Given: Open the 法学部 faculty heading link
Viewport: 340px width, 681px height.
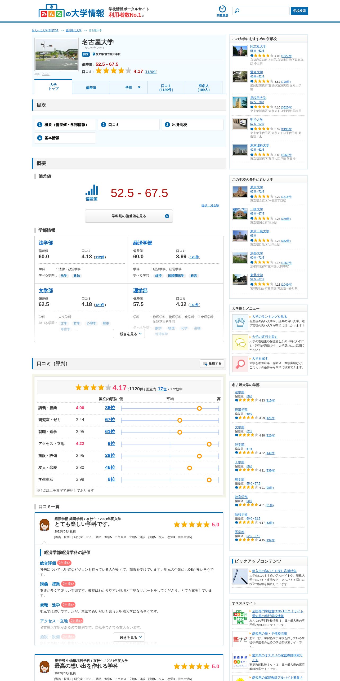Looking at the screenshot, I should 46,243.
